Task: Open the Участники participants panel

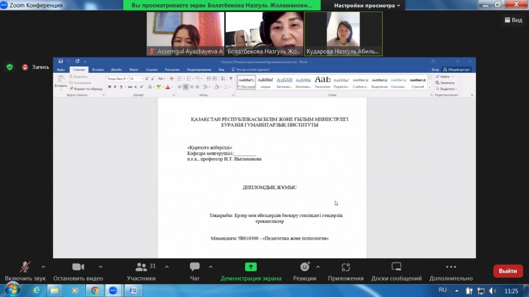Action: click(142, 267)
